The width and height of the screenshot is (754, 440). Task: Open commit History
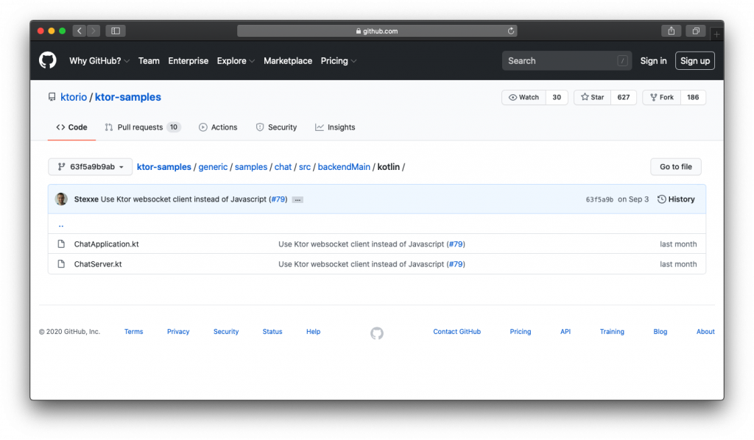(x=676, y=199)
